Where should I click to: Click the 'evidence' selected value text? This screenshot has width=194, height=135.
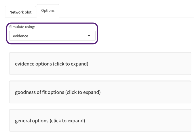20,36
